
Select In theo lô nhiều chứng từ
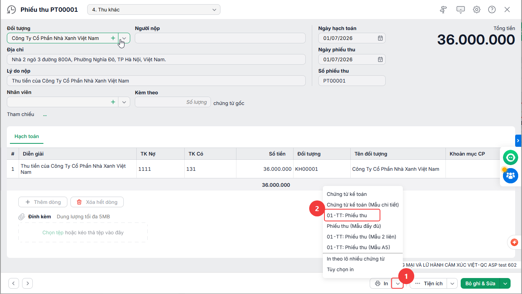362,259
